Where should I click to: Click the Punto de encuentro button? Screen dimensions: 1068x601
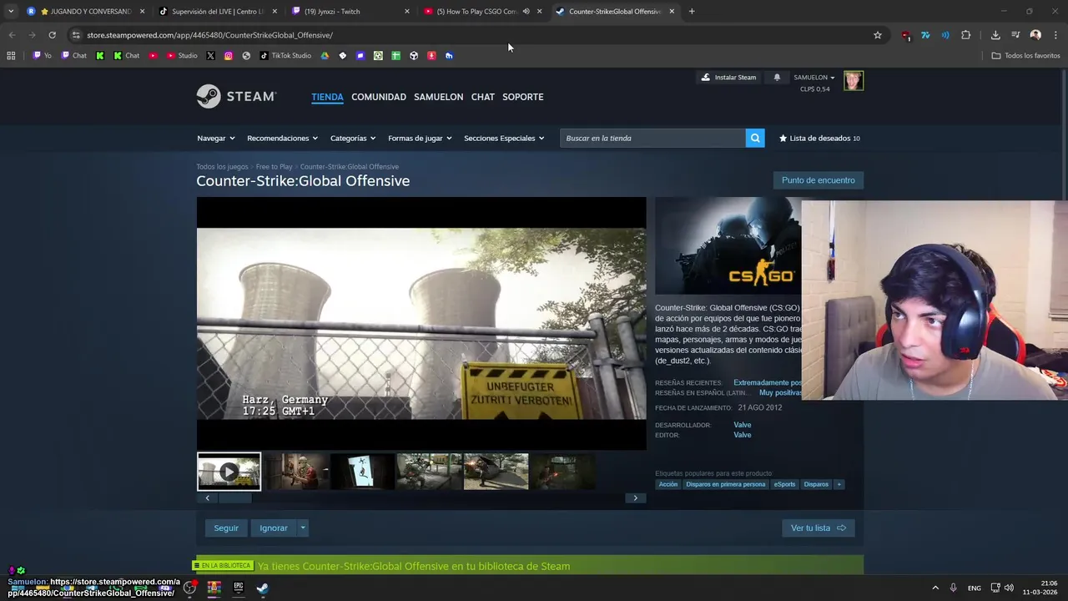[x=818, y=180]
